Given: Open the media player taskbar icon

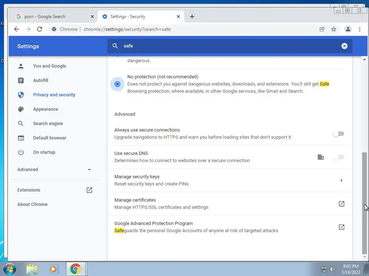Looking at the screenshot, I should pyautogui.click(x=53, y=269).
